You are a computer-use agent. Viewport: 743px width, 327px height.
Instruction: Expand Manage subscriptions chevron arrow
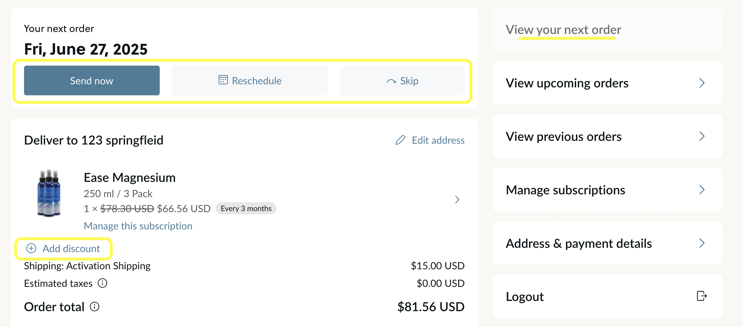coord(702,190)
